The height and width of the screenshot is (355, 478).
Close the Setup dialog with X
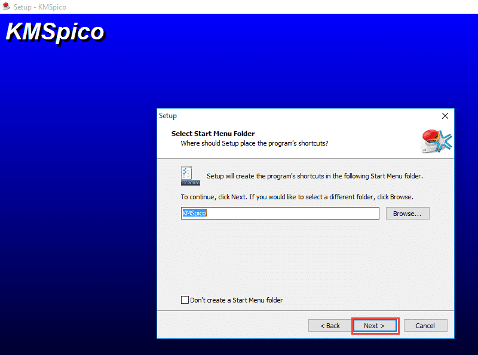[x=445, y=116]
